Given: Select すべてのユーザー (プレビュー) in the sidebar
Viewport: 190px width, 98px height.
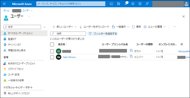Looking at the screenshot, I should pos(24,33).
